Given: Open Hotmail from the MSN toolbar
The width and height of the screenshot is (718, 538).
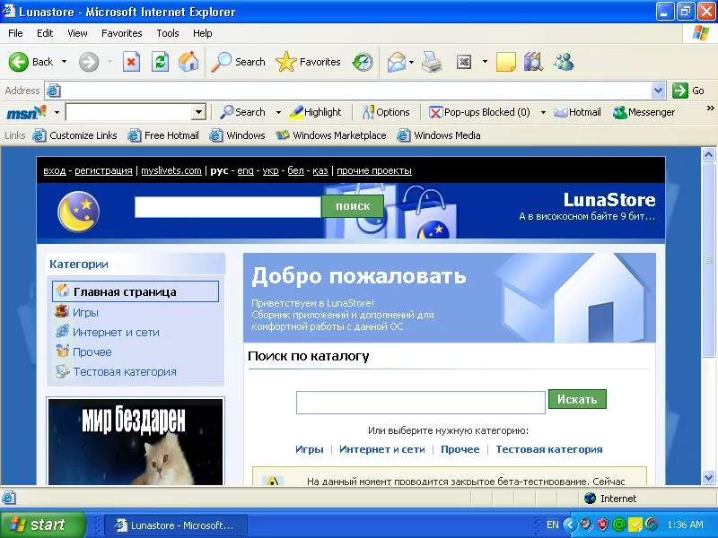Looking at the screenshot, I should click(577, 112).
